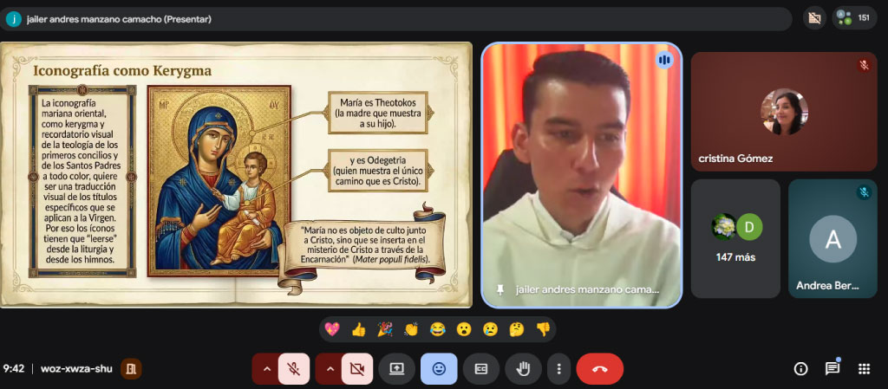Send the surprised face reaction
888x389 pixels.
[x=464, y=329]
